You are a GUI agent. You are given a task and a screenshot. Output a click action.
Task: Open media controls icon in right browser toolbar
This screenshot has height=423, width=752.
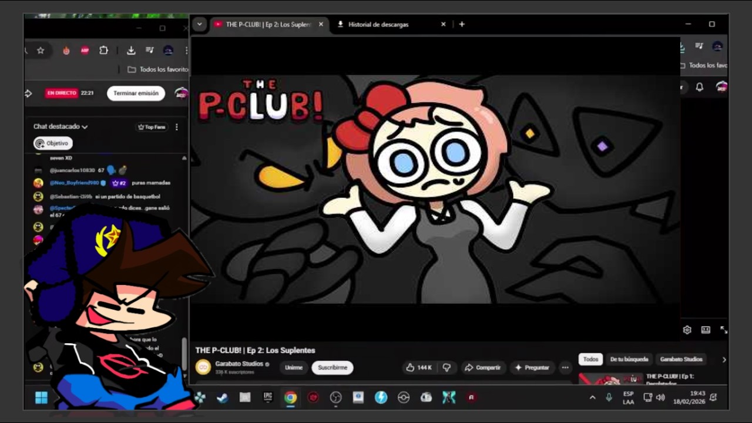[x=699, y=46]
